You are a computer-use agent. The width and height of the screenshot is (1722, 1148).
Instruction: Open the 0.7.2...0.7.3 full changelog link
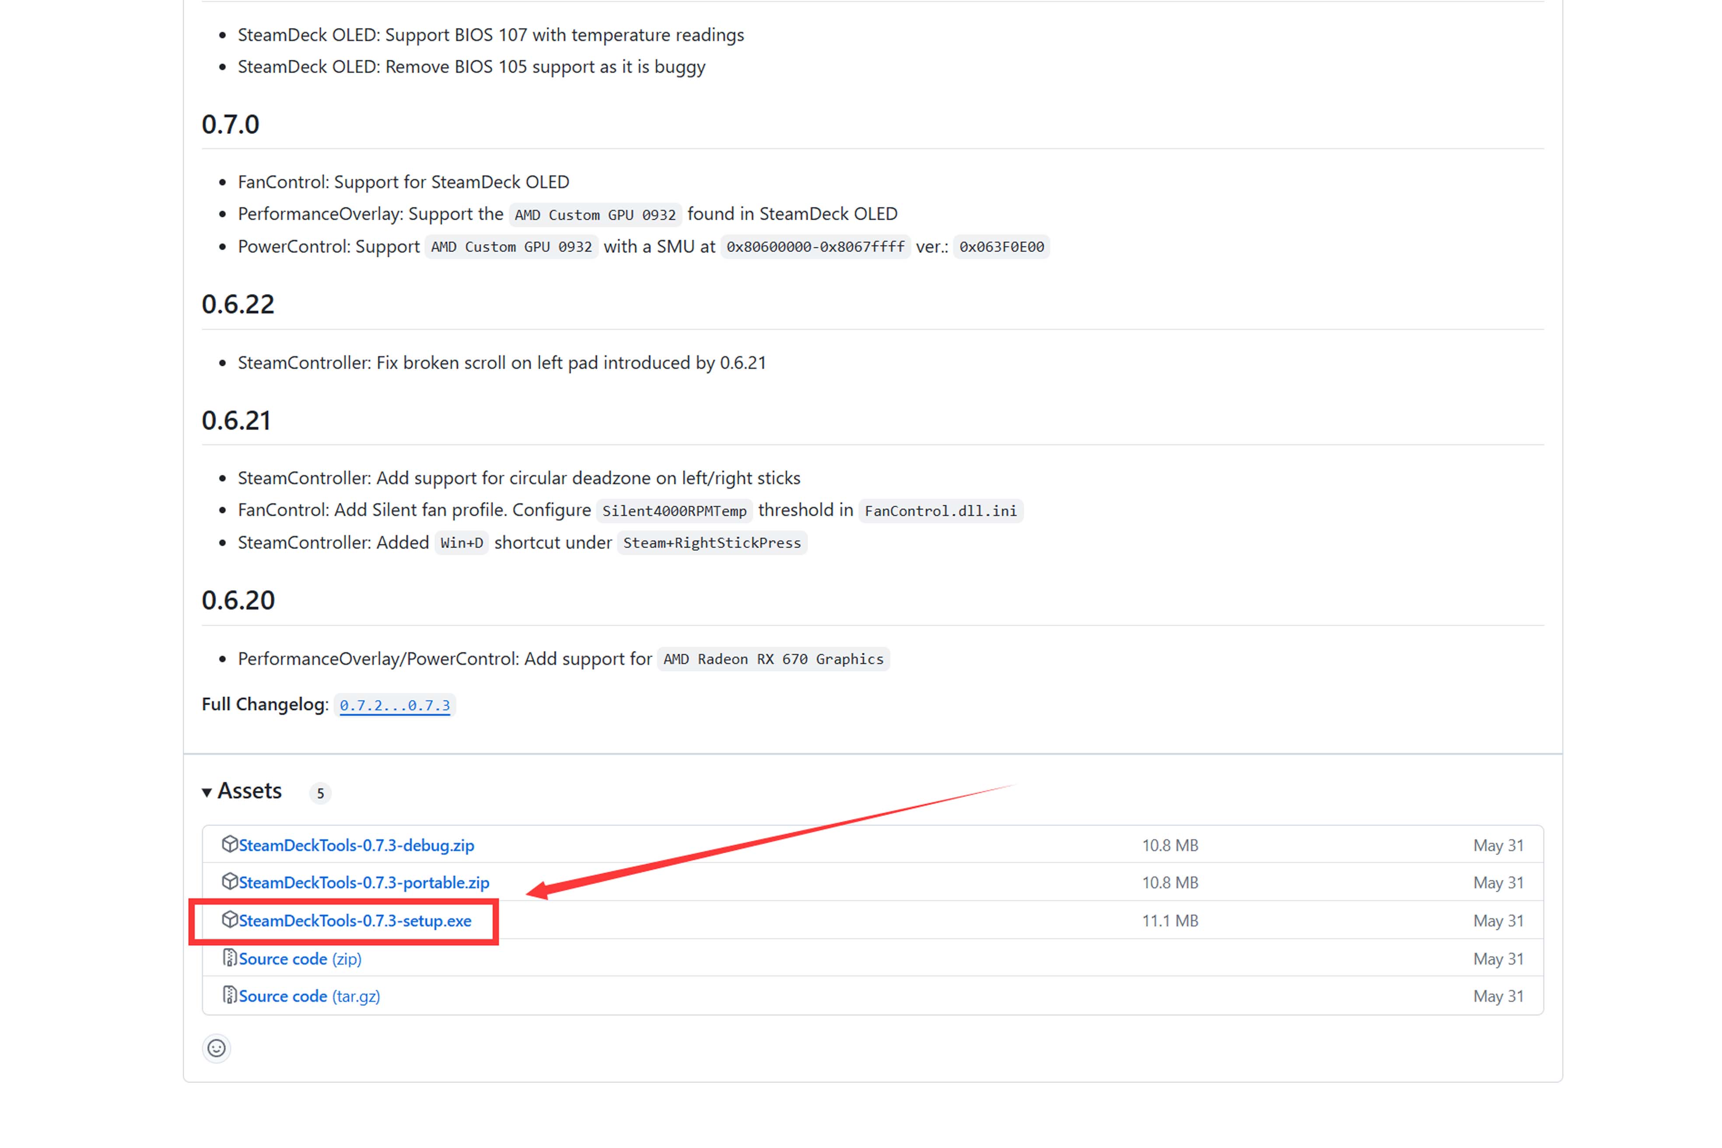tap(395, 706)
